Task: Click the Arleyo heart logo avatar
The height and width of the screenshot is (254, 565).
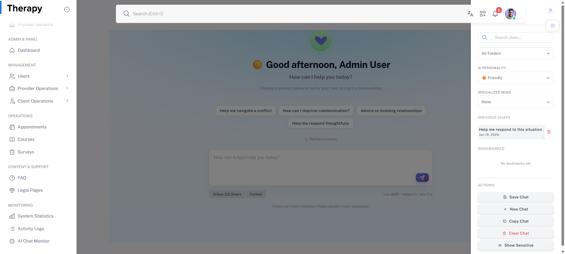Action: tap(321, 40)
